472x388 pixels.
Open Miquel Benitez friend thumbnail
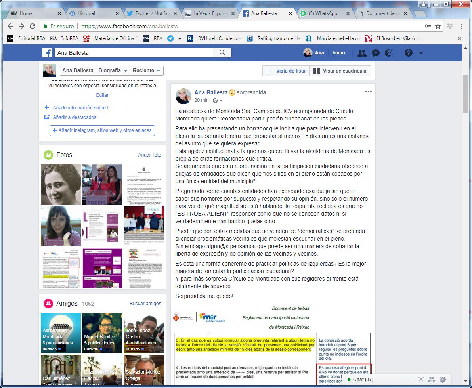(102, 333)
